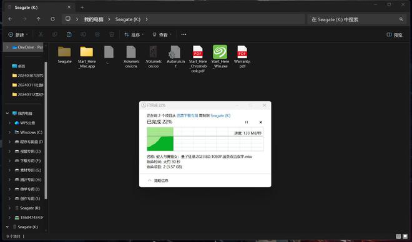Select the VolumeIcon.ico file
This screenshot has width=412, height=242.
pos(154,57)
